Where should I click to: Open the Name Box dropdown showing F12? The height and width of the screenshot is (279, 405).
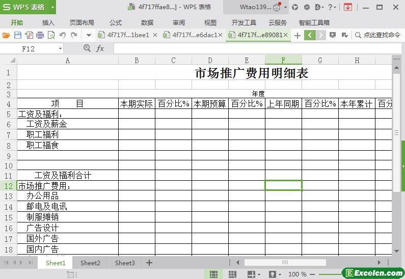tap(60, 48)
